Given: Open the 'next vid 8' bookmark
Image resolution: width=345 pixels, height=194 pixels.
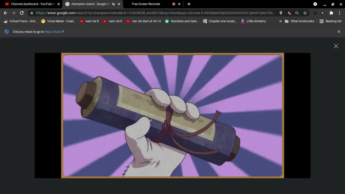Looking at the screenshot, I should [x=89, y=21].
